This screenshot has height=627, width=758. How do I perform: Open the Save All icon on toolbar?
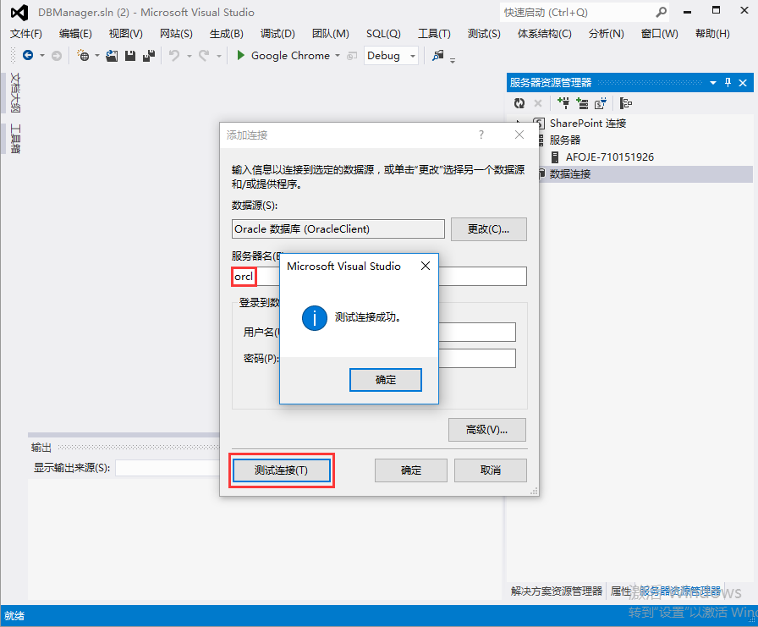pos(150,54)
